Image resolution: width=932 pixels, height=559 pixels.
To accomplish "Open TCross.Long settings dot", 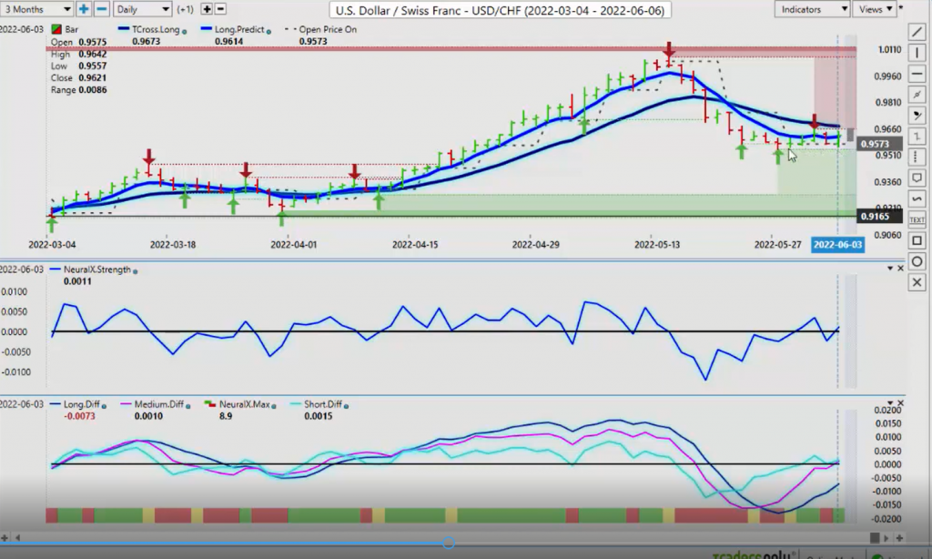I will tap(184, 31).
